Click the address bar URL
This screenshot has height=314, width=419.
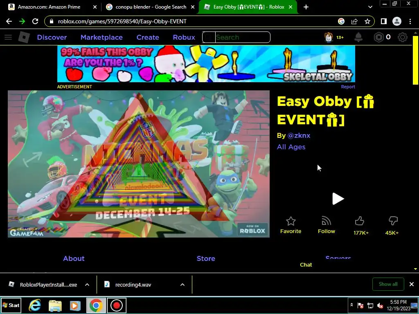pos(122,21)
